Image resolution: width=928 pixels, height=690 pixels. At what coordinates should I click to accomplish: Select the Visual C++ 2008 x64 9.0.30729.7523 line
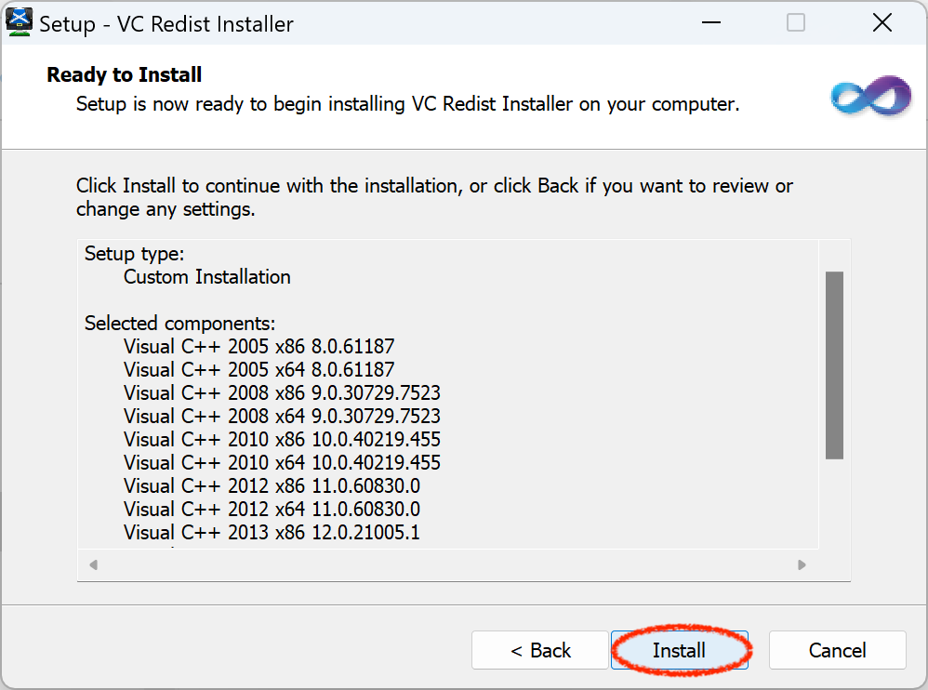[x=282, y=416]
